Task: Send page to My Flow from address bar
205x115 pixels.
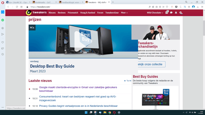Action: click(x=163, y=7)
